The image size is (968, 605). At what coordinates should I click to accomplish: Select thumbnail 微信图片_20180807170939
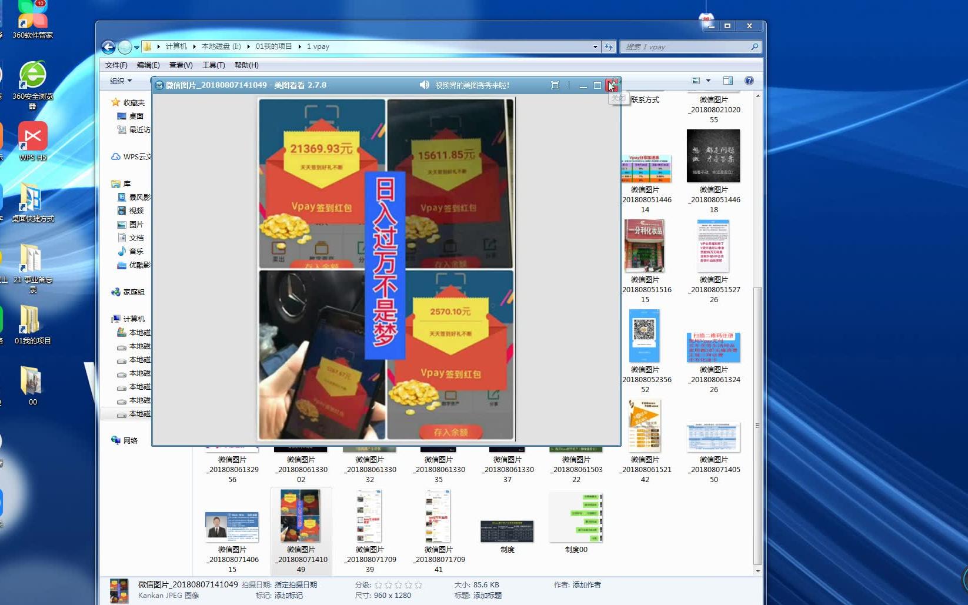pyautogui.click(x=369, y=516)
